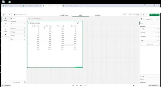Go to the previous sheet arrow
This screenshot has height=90, width=161.
pos(143,15)
